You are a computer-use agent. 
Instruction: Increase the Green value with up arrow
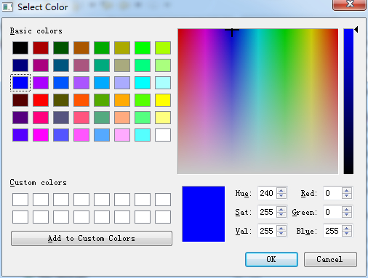tap(347, 210)
